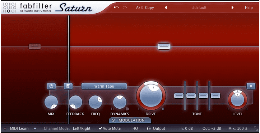Toggle the A/B state switch
The height and width of the screenshot is (133, 260).
point(139,8)
